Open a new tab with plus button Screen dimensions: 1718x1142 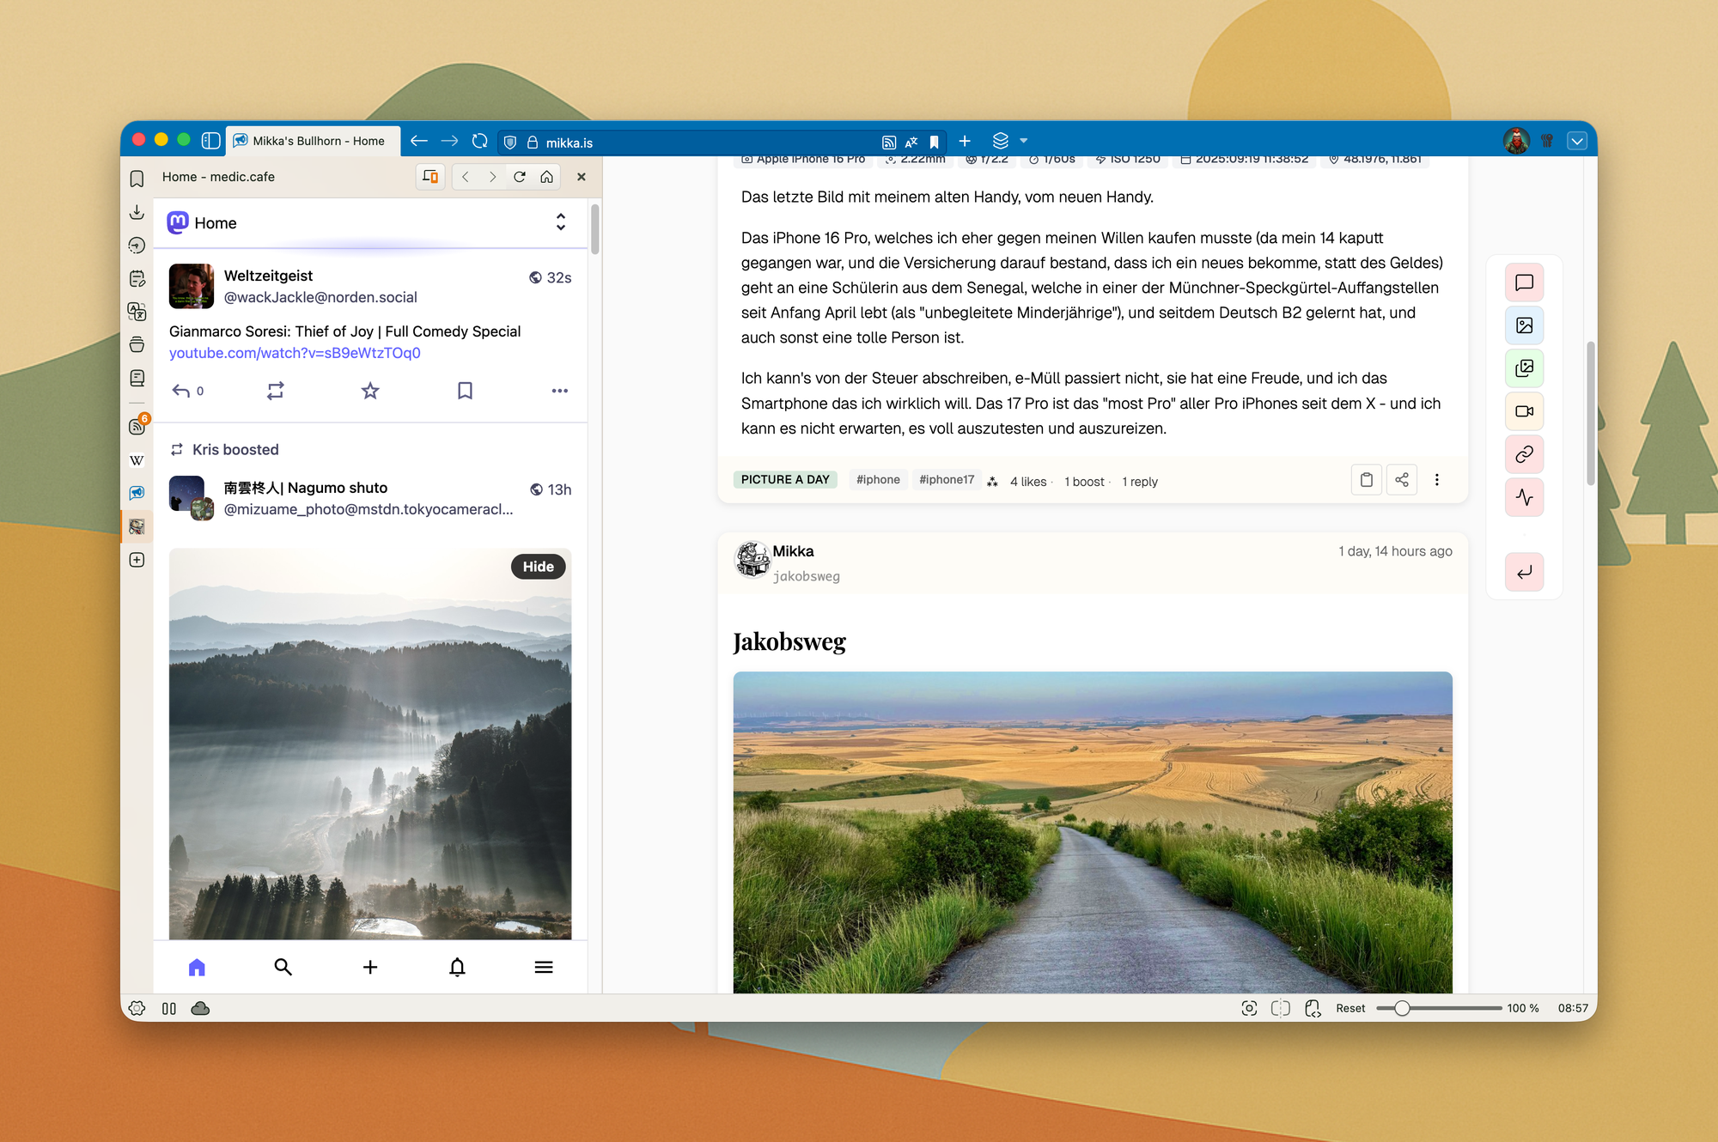click(x=965, y=141)
